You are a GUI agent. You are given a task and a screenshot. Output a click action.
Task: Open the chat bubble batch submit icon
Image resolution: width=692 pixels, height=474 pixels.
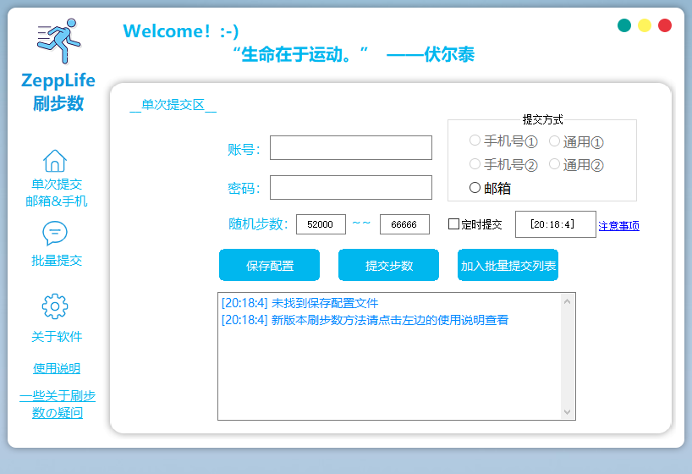pos(55,233)
